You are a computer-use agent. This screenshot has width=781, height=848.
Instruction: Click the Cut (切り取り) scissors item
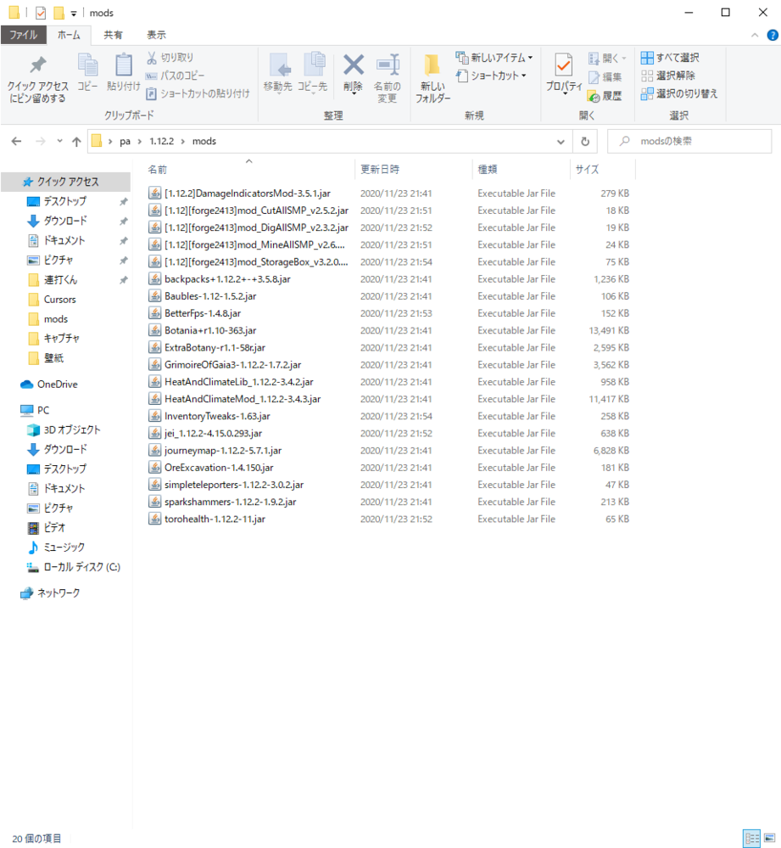(170, 58)
